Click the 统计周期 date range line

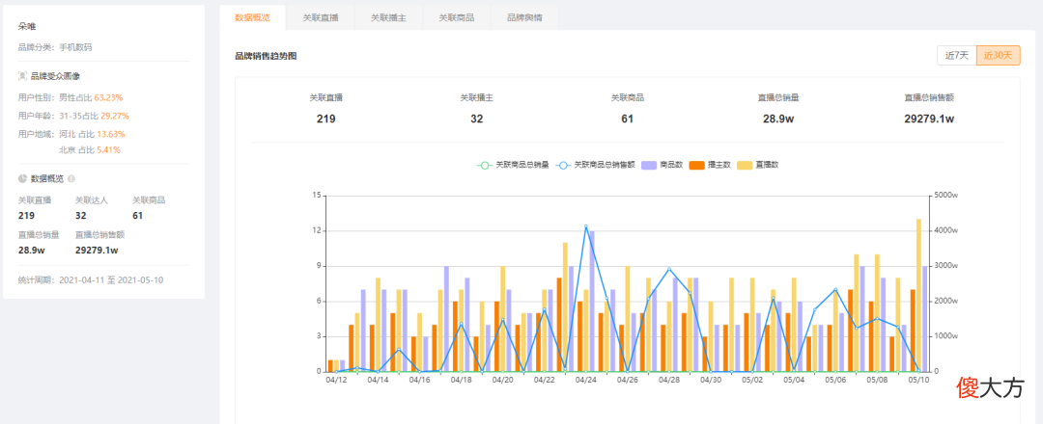coord(91,280)
